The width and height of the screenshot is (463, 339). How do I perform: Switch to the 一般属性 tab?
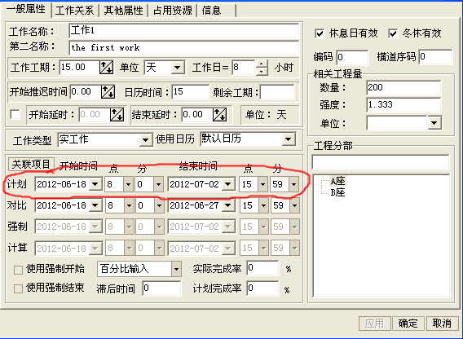pos(26,10)
